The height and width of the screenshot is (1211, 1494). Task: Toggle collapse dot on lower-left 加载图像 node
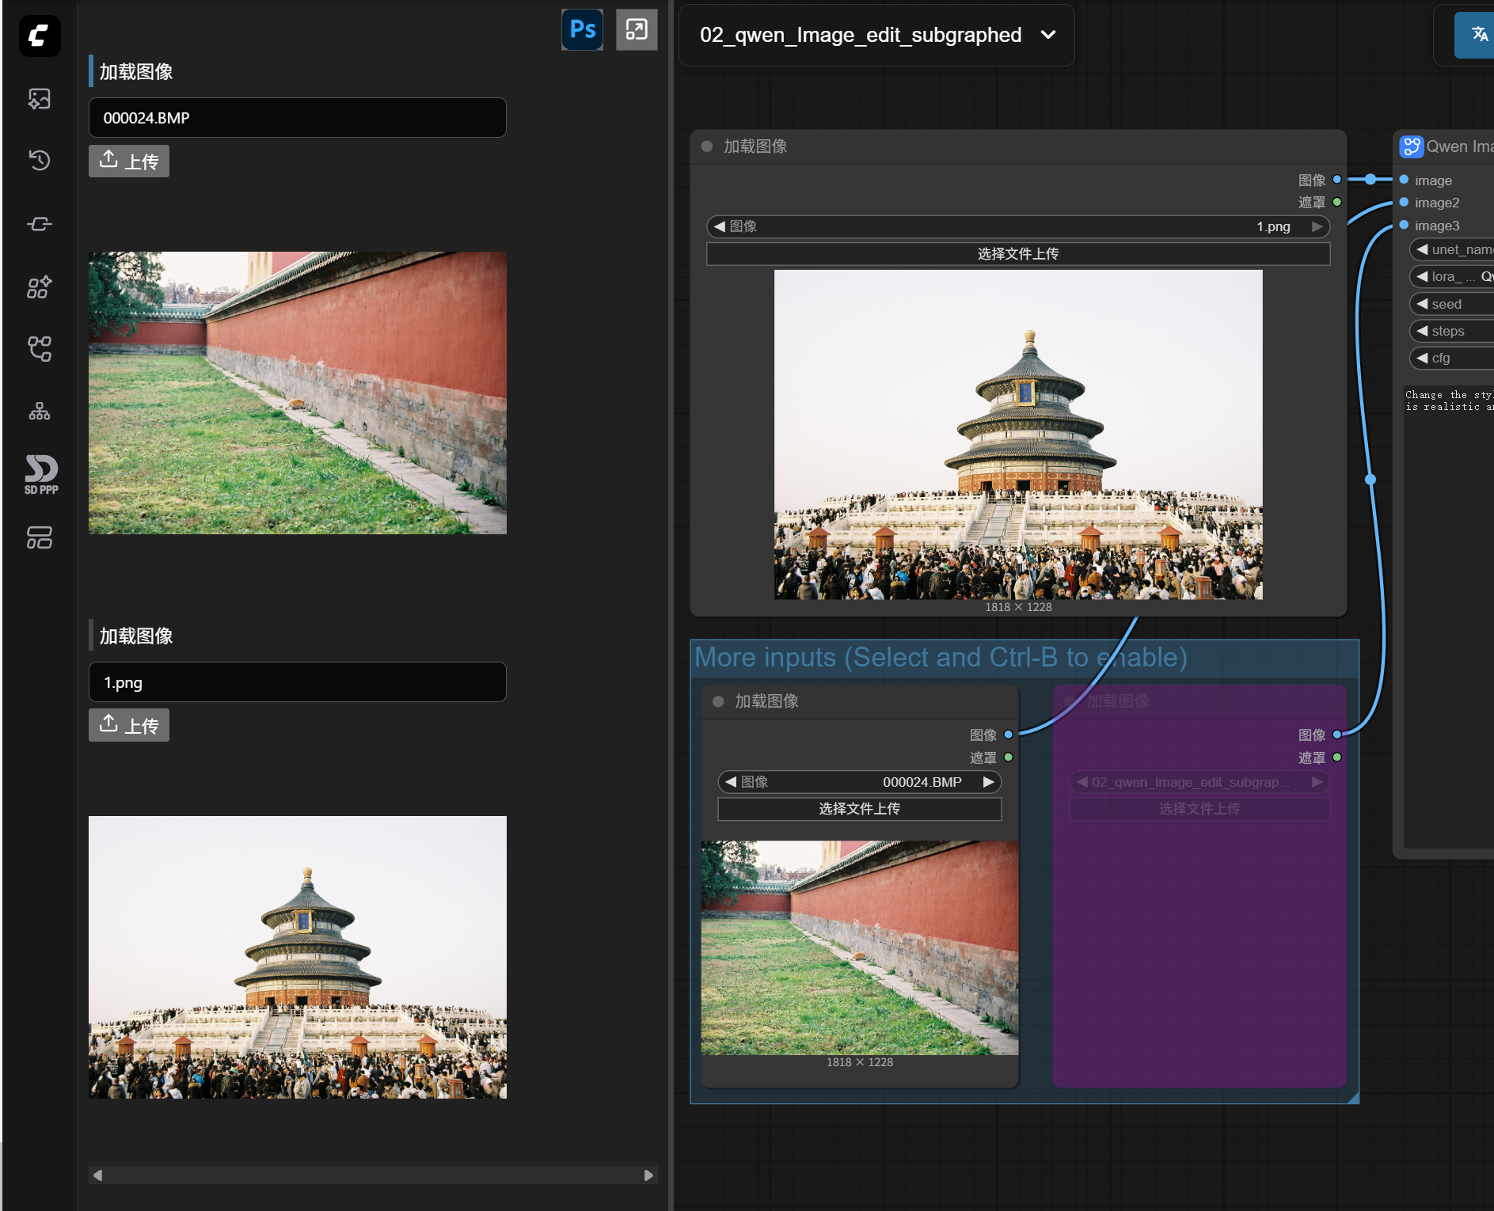(718, 701)
